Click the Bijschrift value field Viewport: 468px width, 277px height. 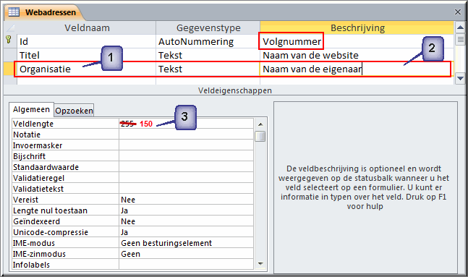(x=186, y=156)
